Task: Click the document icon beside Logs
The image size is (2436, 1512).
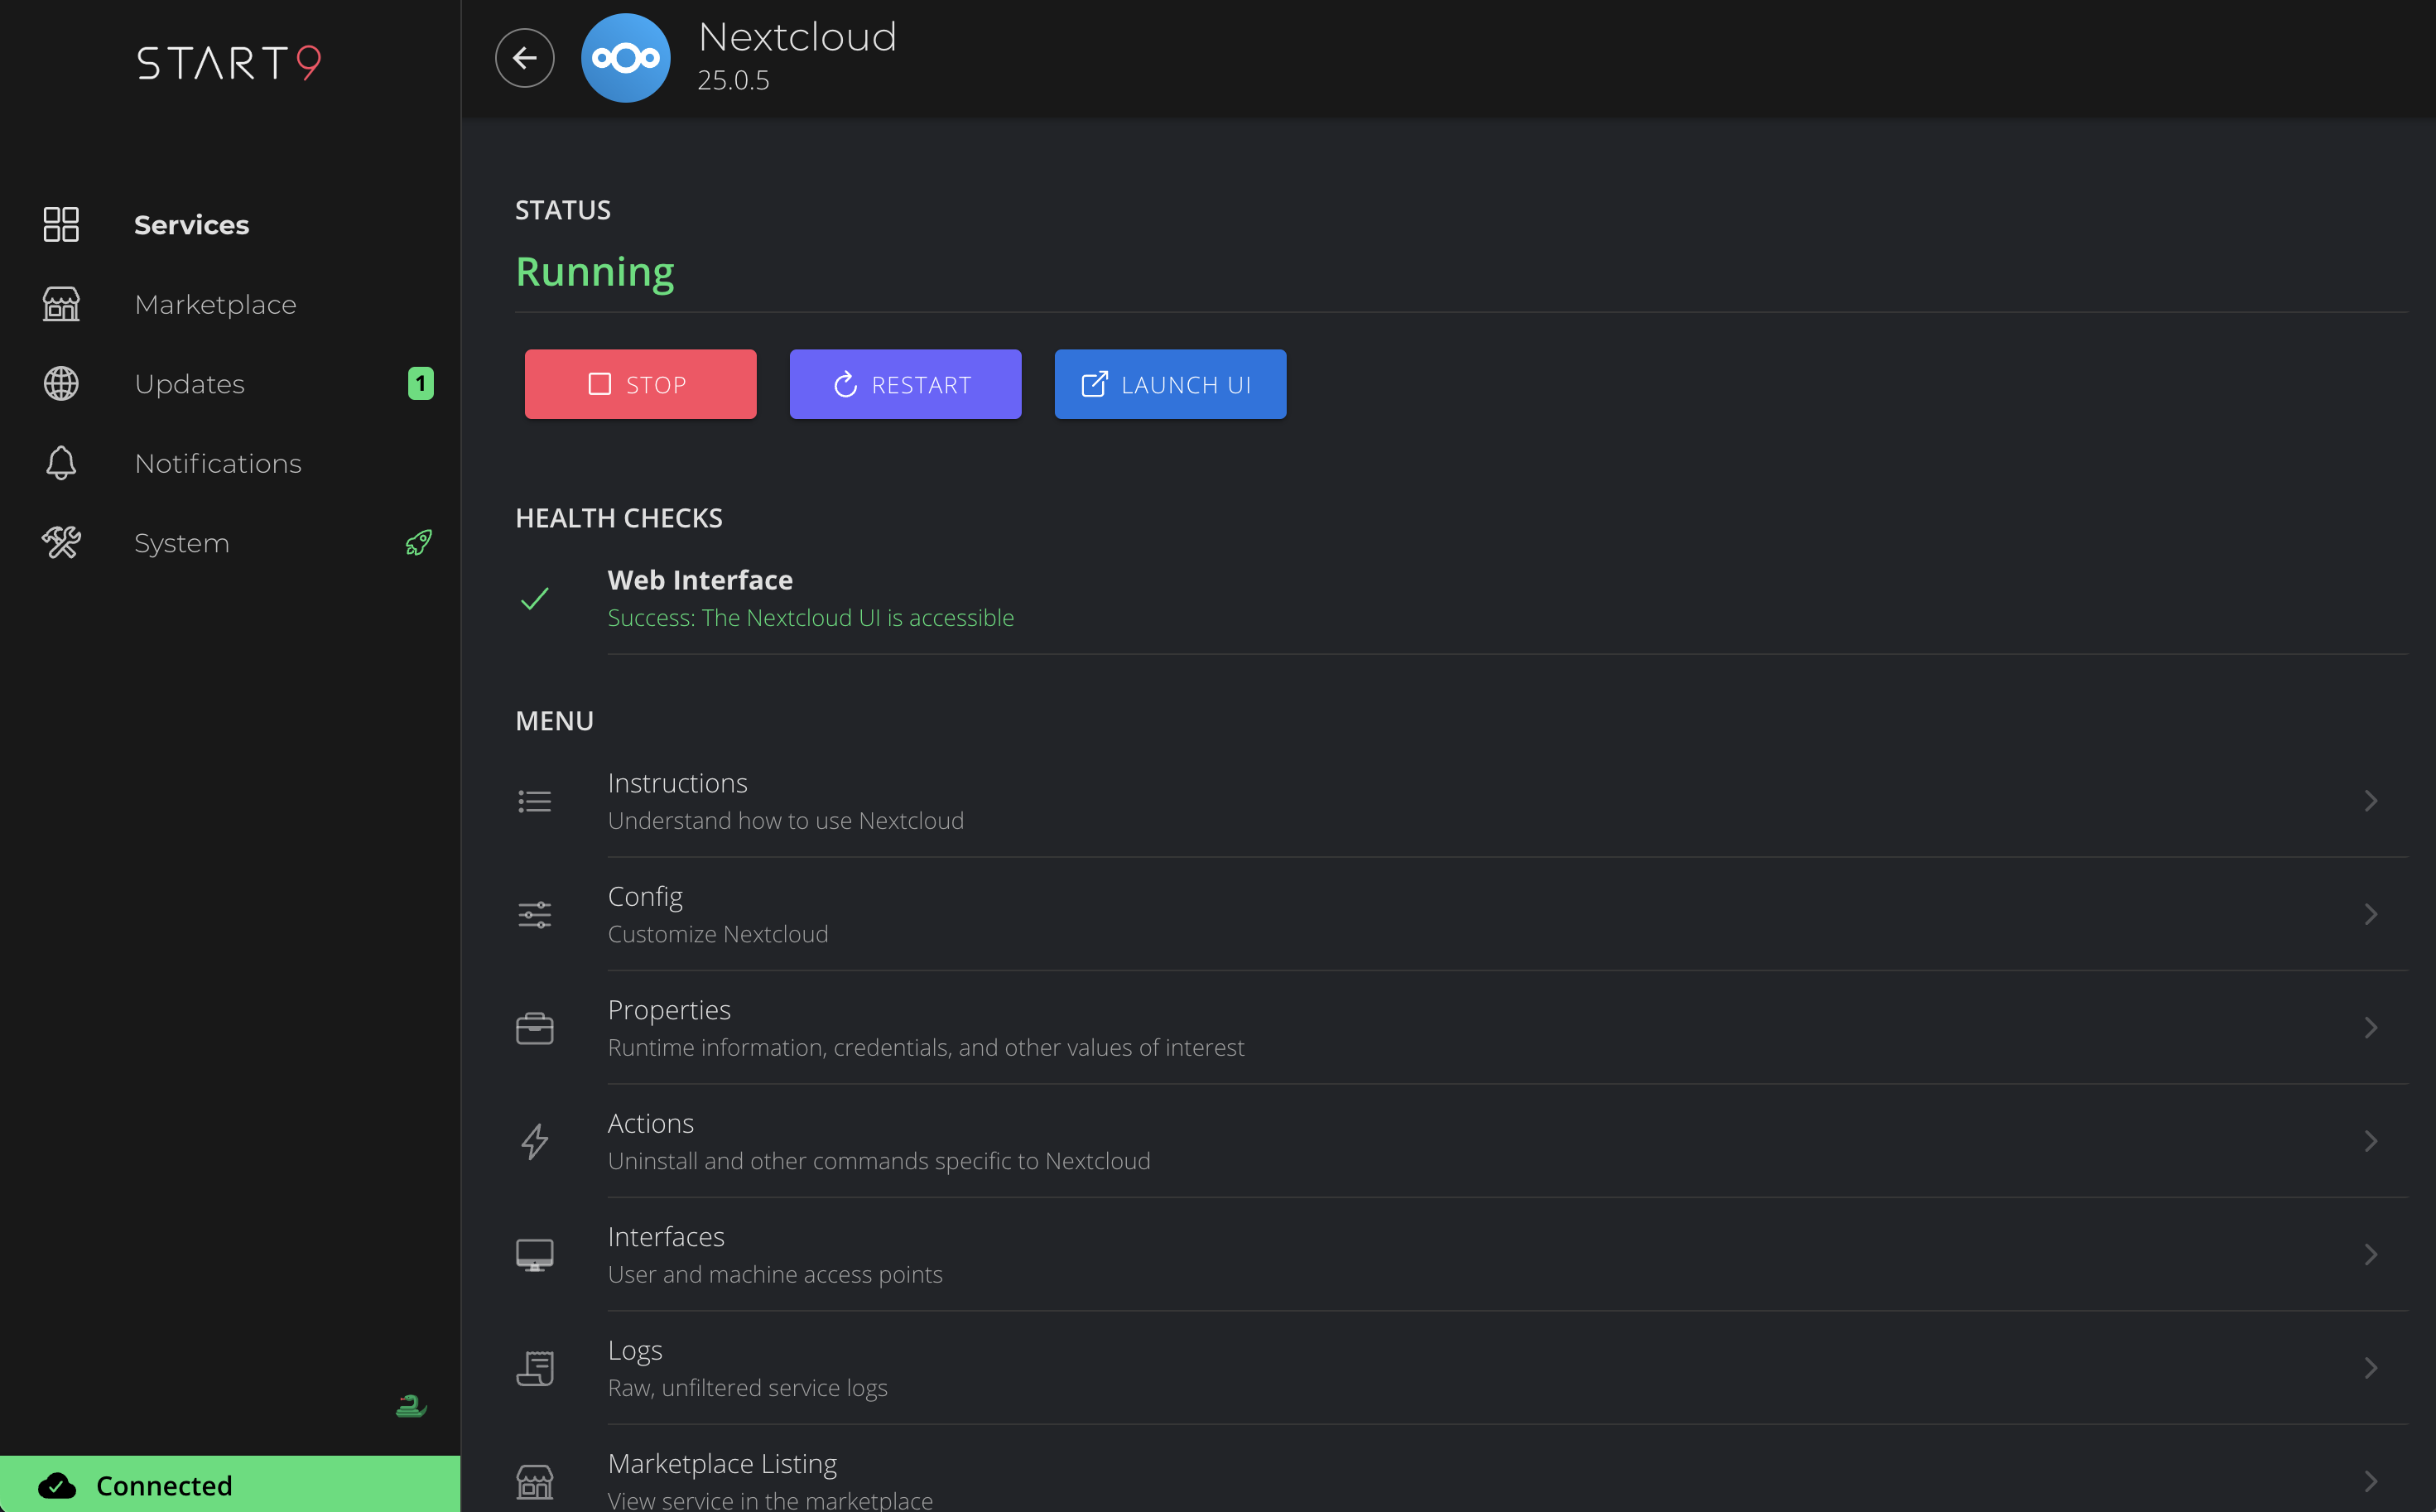Action: pos(535,1367)
